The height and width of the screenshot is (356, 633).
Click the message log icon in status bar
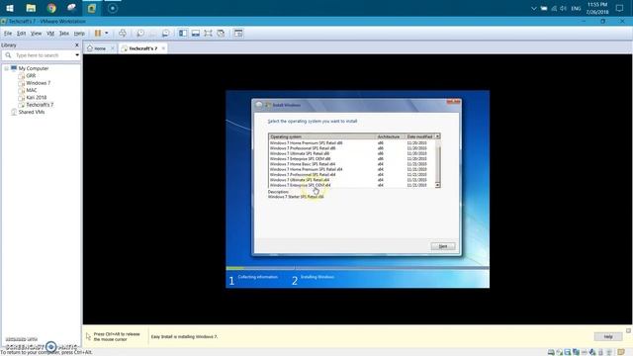(x=621, y=352)
